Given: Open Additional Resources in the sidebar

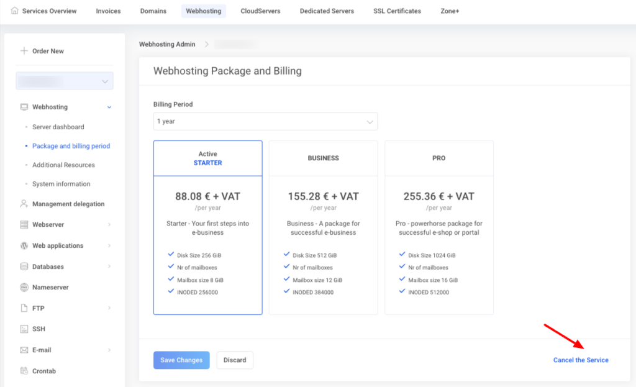Looking at the screenshot, I should [x=63, y=165].
